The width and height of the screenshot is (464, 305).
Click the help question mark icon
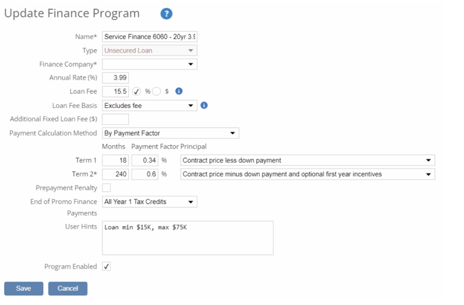[167, 14]
